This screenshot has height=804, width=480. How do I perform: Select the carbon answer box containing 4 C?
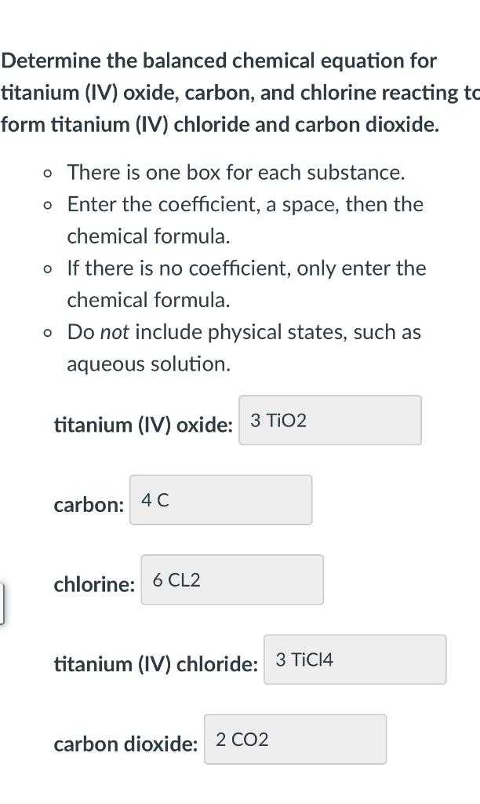(220, 499)
